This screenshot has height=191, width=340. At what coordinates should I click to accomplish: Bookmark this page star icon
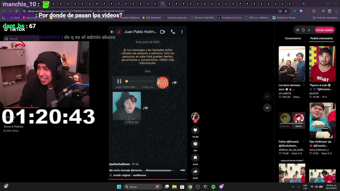286,11
